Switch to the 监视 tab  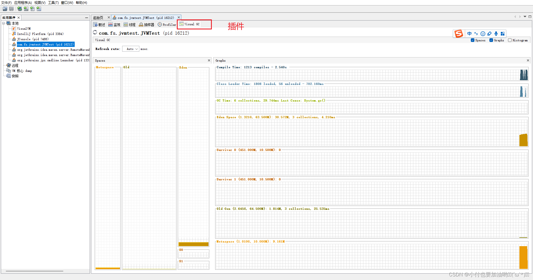pyautogui.click(x=114, y=25)
